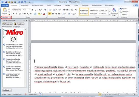Toggle strikethrough text formatting
The height and width of the screenshot is (97, 139).
[25, 14]
